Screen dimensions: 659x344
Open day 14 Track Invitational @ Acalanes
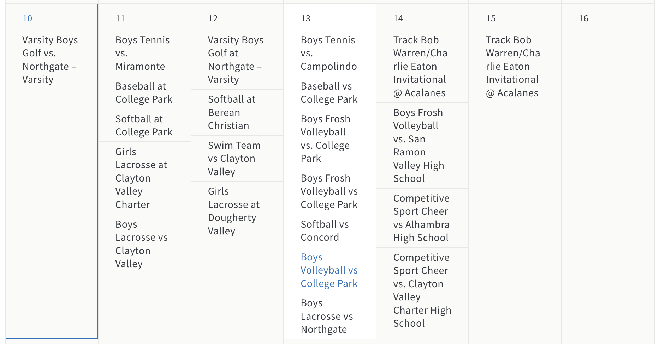(x=420, y=66)
